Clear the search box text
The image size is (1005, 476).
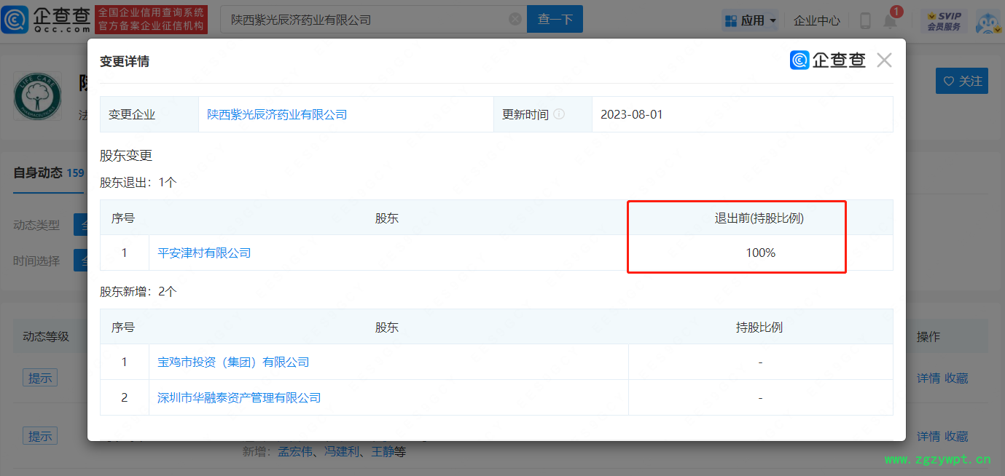(x=515, y=20)
